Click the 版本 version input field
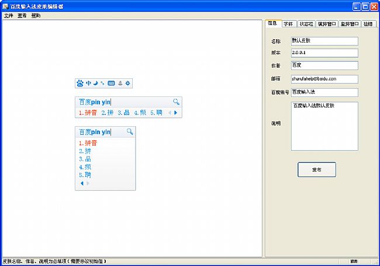The width and height of the screenshot is (380, 266). coord(324,53)
